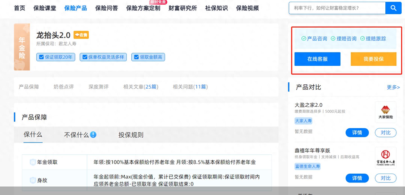
Task: Go to 首页 in the navigation bar
Action: click(20, 8)
